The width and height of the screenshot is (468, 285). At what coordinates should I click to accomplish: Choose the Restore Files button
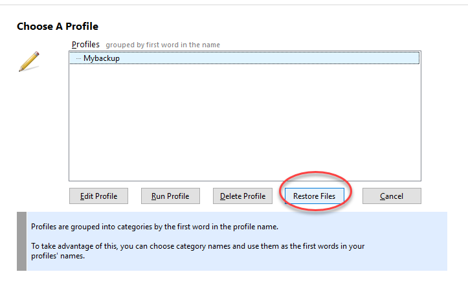click(315, 196)
